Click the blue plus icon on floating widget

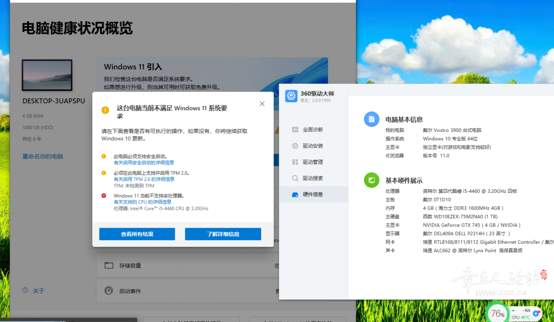pos(536,313)
